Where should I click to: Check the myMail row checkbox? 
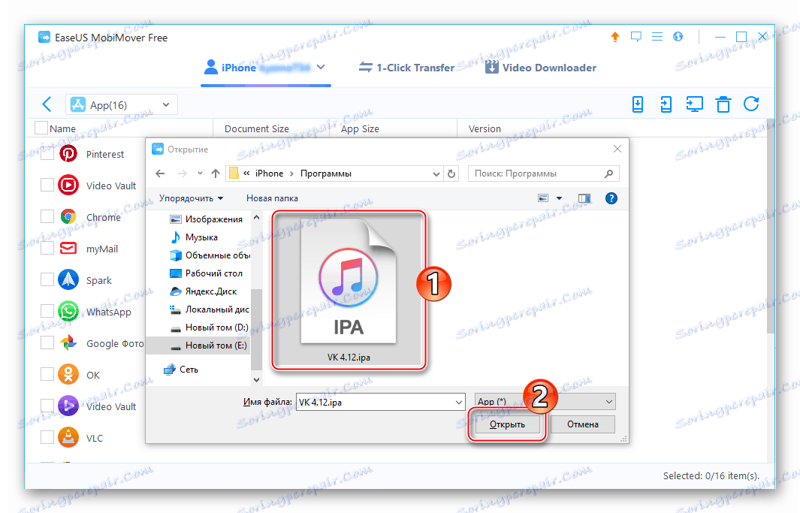pos(47,249)
